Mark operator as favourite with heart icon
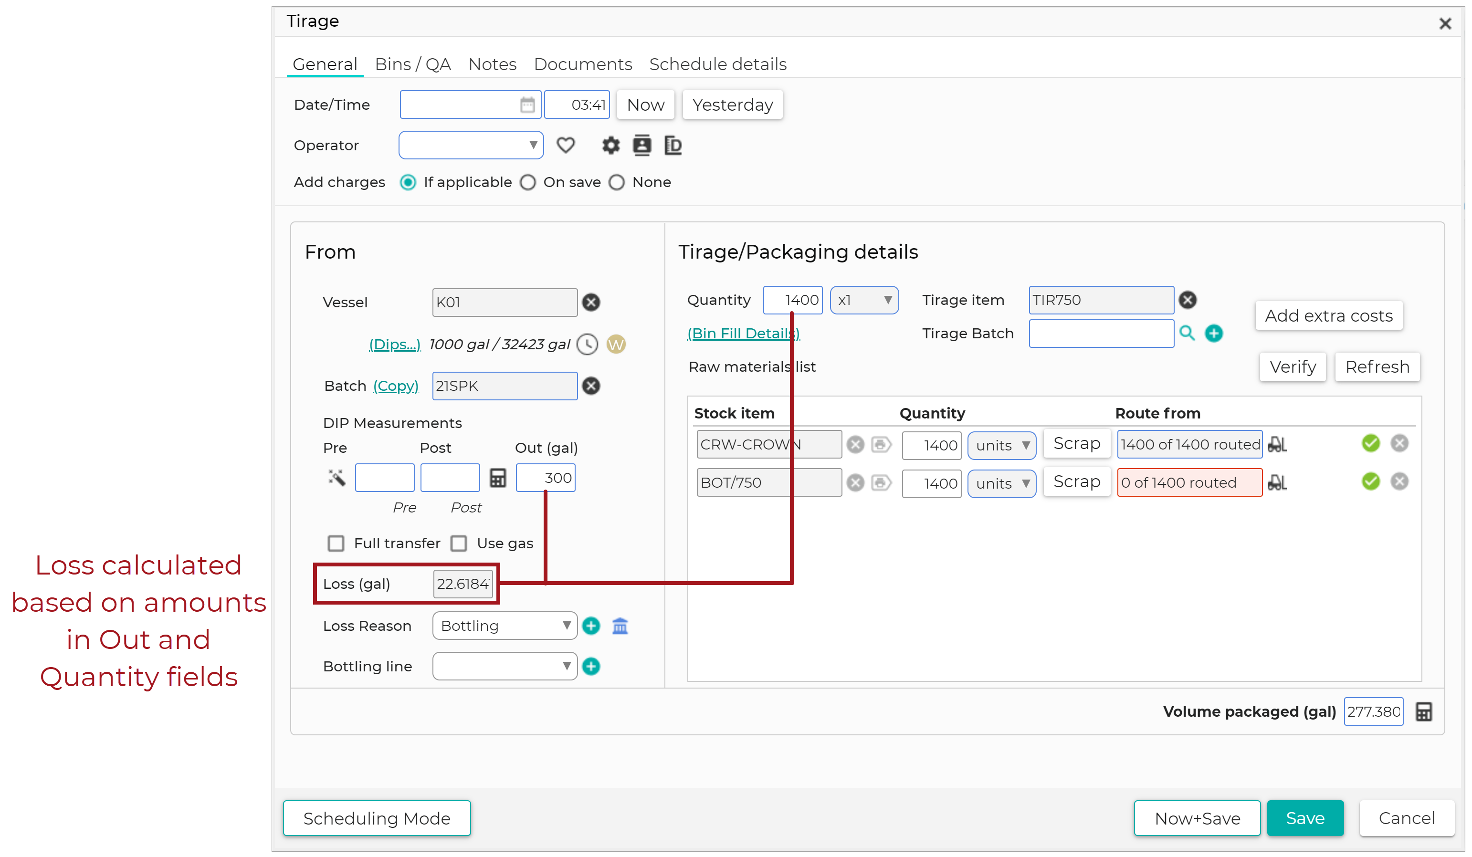The width and height of the screenshot is (1472, 857). [x=566, y=146]
